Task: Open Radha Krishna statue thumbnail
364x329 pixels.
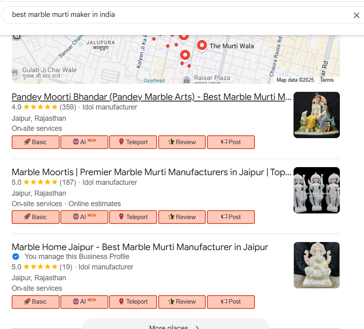Action: (316, 115)
